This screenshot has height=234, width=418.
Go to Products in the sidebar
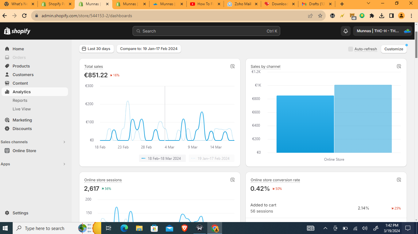[x=21, y=66]
